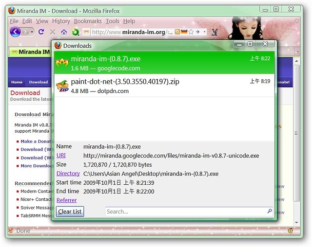
Task: Click the 1,720,870 bytes size value
Action: tap(117, 165)
